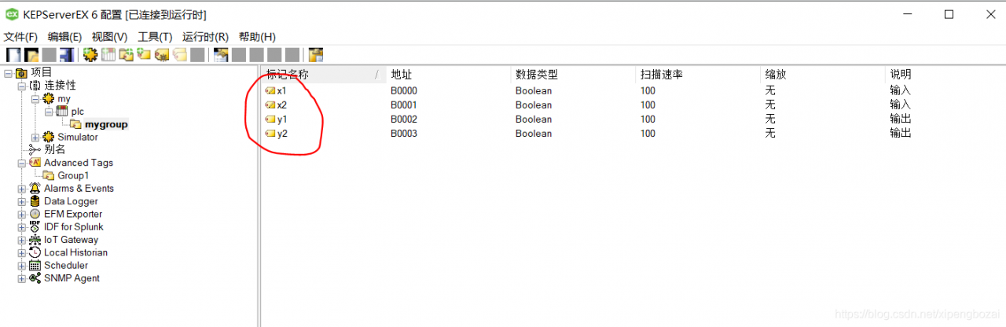The image size is (1006, 327).
Task: Launch Quick Client from the toolbar
Action: point(315,54)
